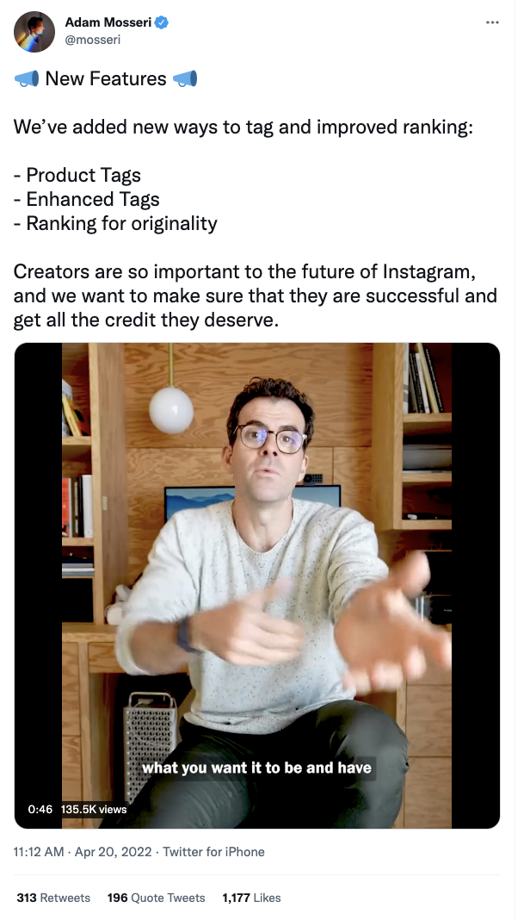
Task: Click the Product Tags line in tweet
Action: (x=77, y=176)
